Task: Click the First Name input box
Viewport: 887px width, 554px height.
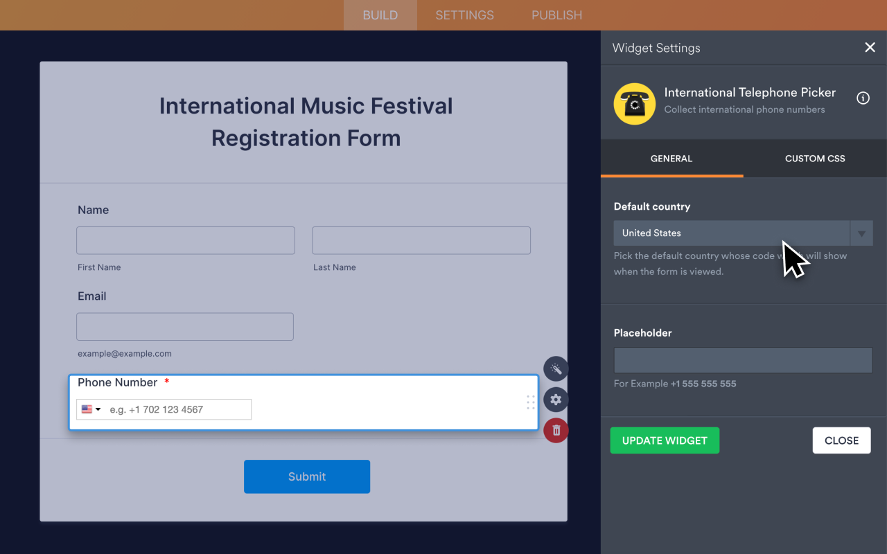Action: [185, 240]
